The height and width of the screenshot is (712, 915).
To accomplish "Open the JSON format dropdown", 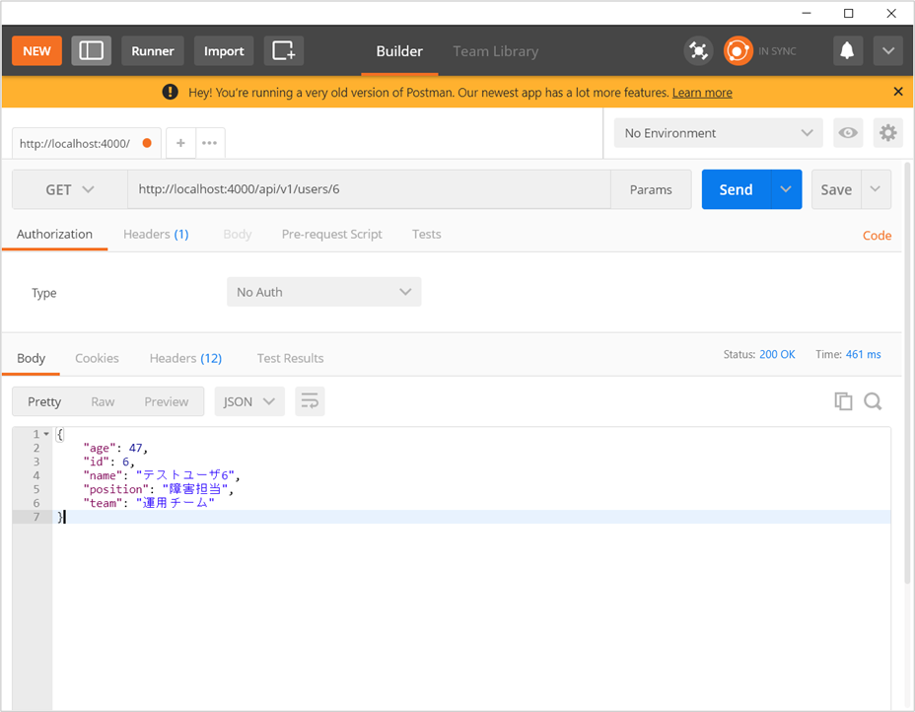I will 249,401.
